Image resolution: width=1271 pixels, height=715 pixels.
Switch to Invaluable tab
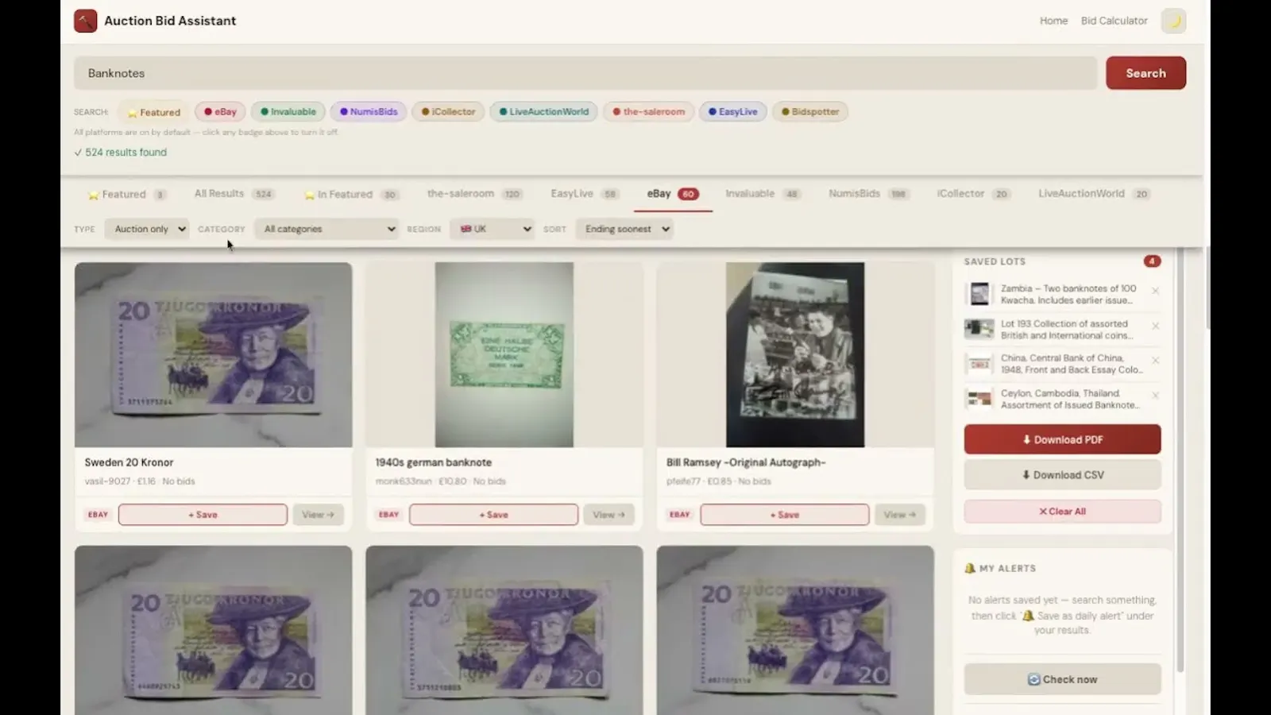[763, 194]
